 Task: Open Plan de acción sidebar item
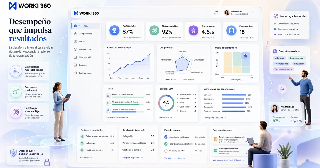(x=85, y=57)
